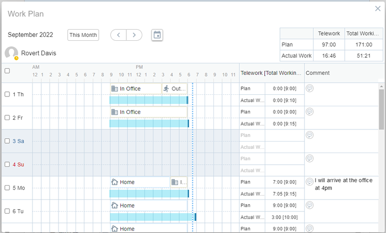Click Rovert Davis name
This screenshot has width=386, height=233.
click(39, 53)
